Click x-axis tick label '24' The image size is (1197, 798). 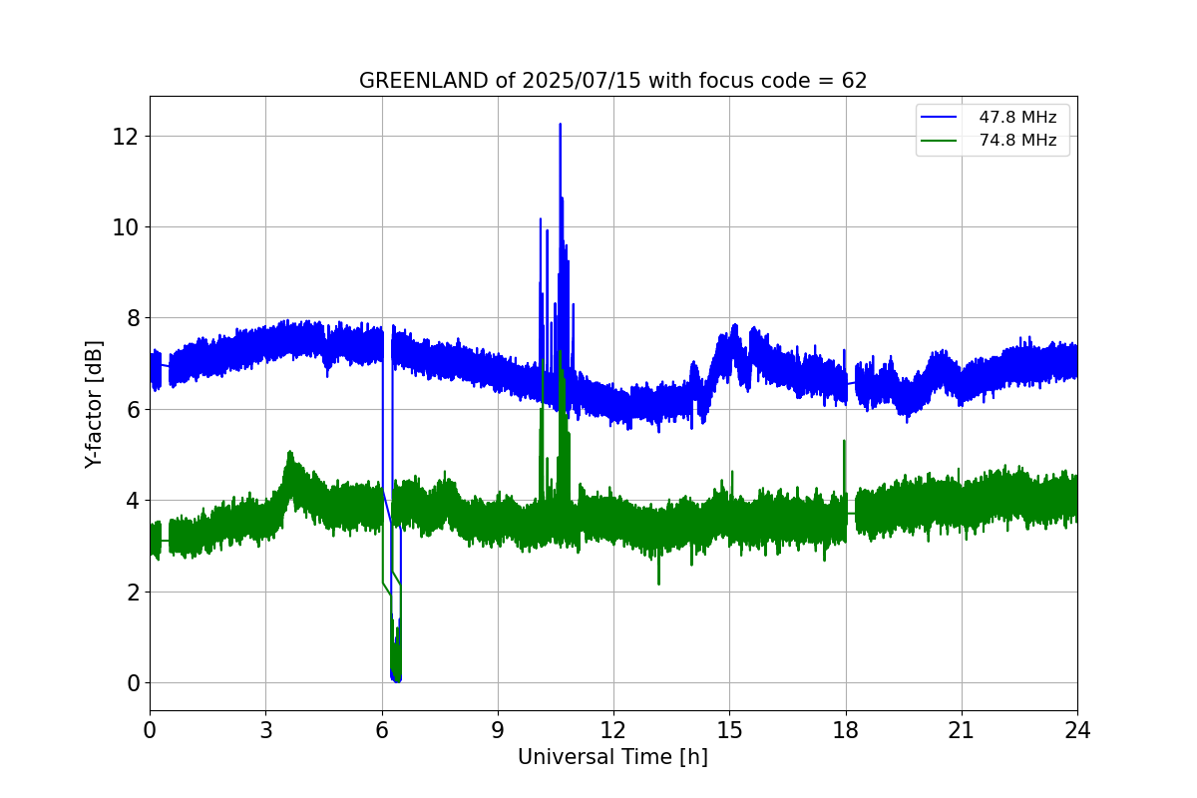click(1077, 730)
